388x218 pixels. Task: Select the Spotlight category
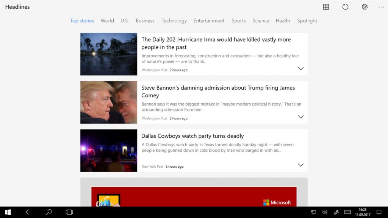coord(307,20)
